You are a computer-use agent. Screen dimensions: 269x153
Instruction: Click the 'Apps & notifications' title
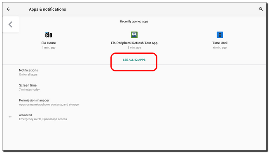click(x=47, y=9)
